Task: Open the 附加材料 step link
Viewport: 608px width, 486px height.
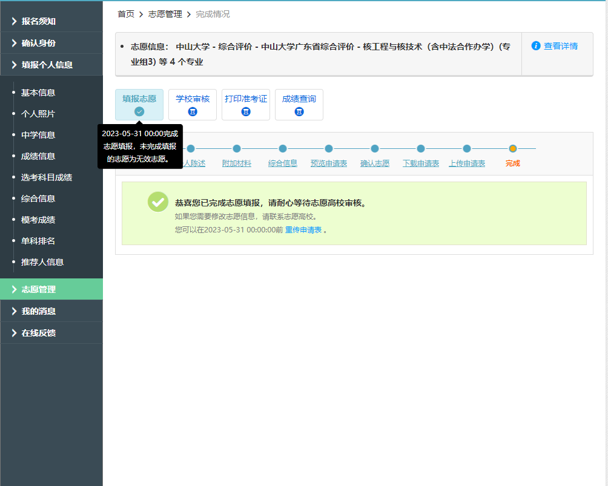Action: click(237, 163)
